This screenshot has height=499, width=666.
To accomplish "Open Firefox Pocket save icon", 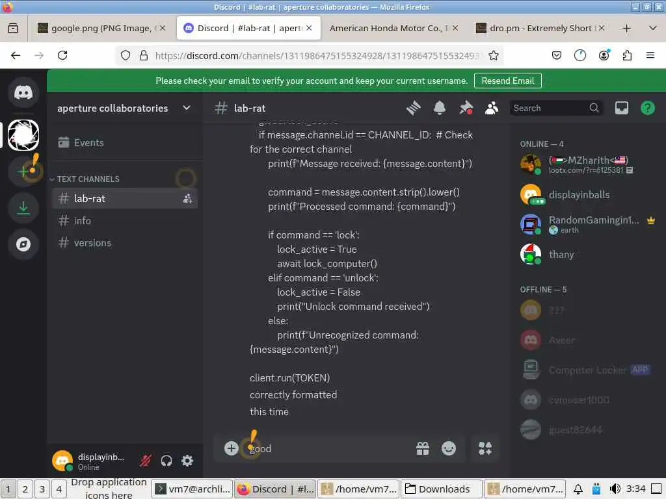I will tap(557, 56).
